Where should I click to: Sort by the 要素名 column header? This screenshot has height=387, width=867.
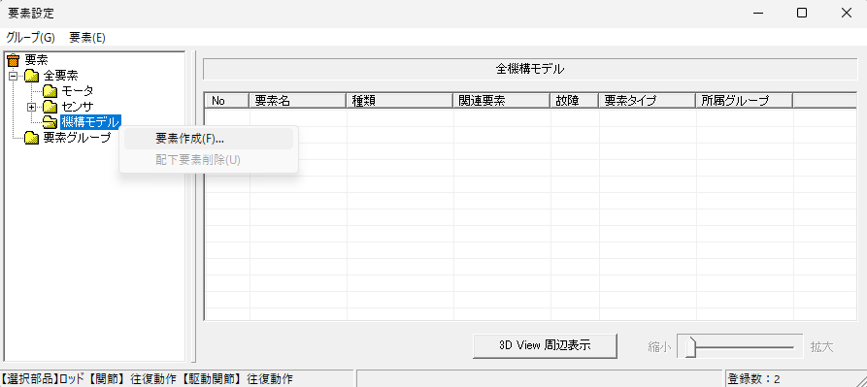pyautogui.click(x=297, y=101)
